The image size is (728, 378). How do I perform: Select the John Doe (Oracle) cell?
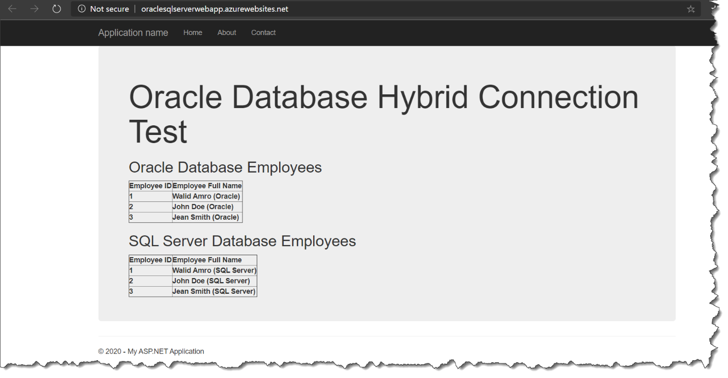tap(203, 207)
